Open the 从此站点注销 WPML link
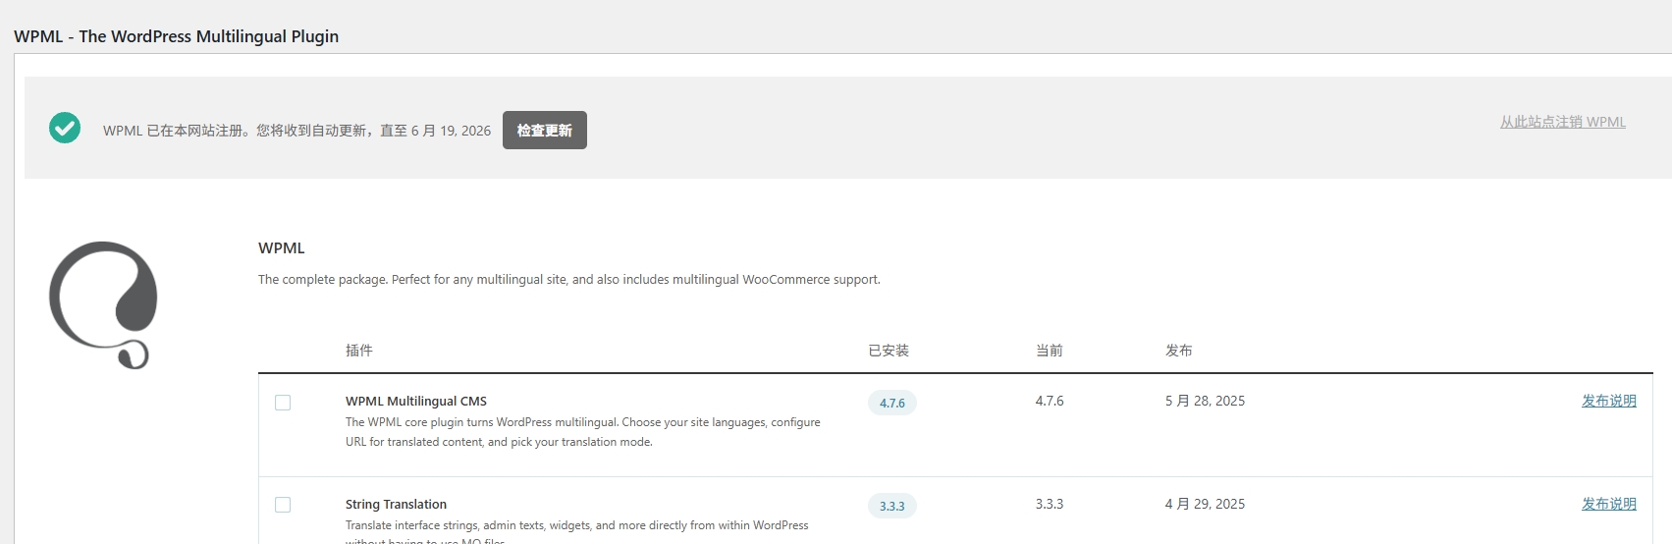The image size is (1672, 544). click(1562, 122)
